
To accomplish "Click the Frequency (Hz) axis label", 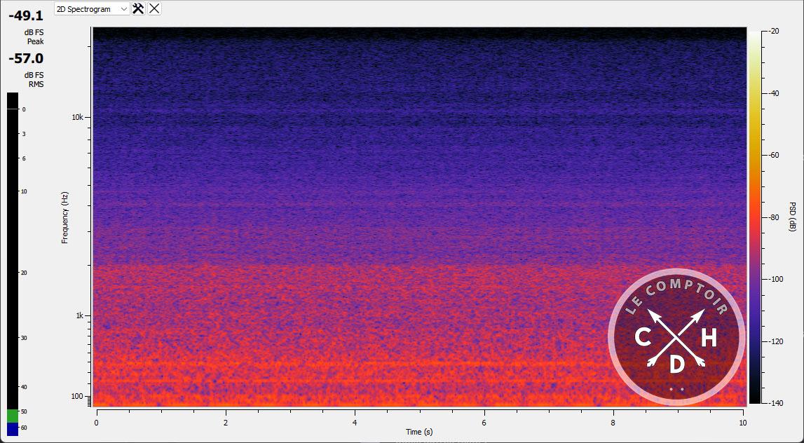I will (64, 217).
